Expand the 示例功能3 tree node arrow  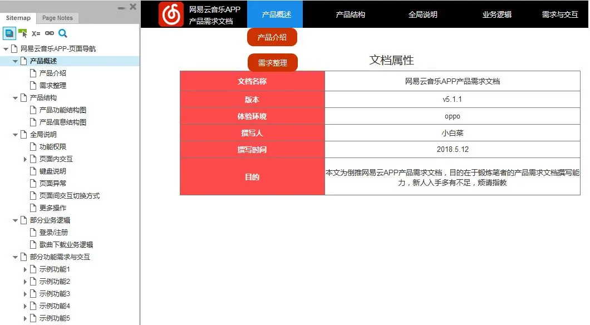coord(25,294)
